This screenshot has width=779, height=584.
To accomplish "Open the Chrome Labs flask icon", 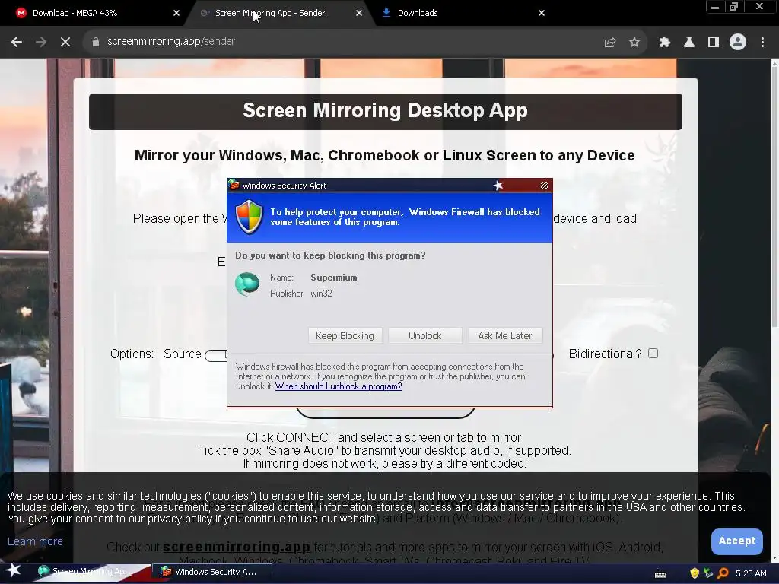I will pos(689,43).
